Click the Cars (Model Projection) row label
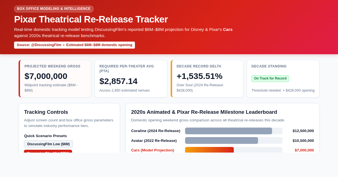 click(153, 150)
